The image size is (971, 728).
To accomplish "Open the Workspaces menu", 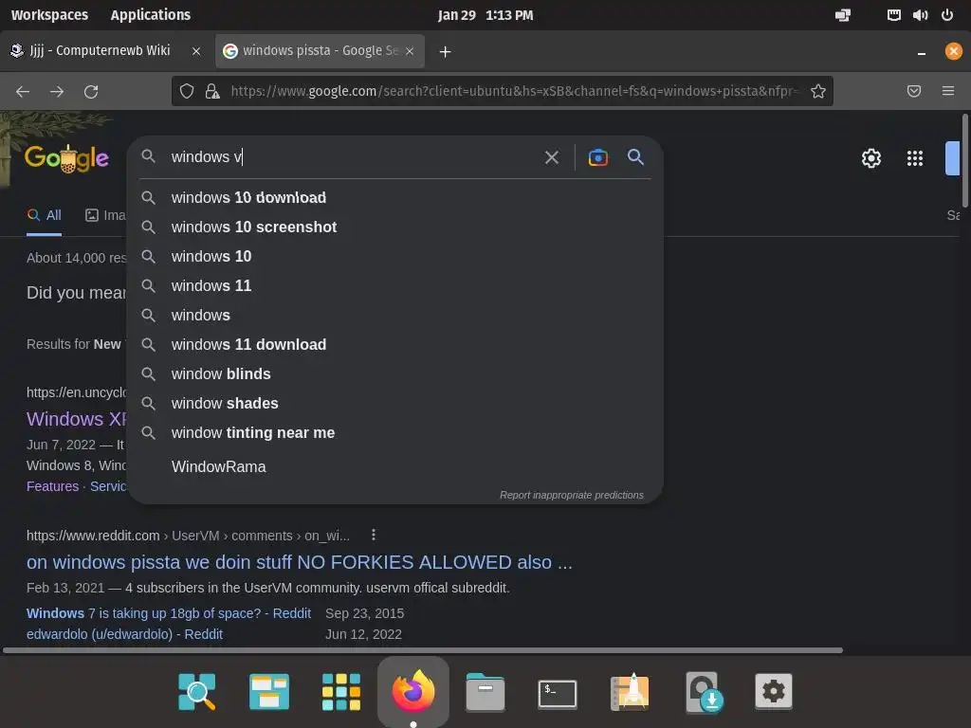I will [x=49, y=15].
